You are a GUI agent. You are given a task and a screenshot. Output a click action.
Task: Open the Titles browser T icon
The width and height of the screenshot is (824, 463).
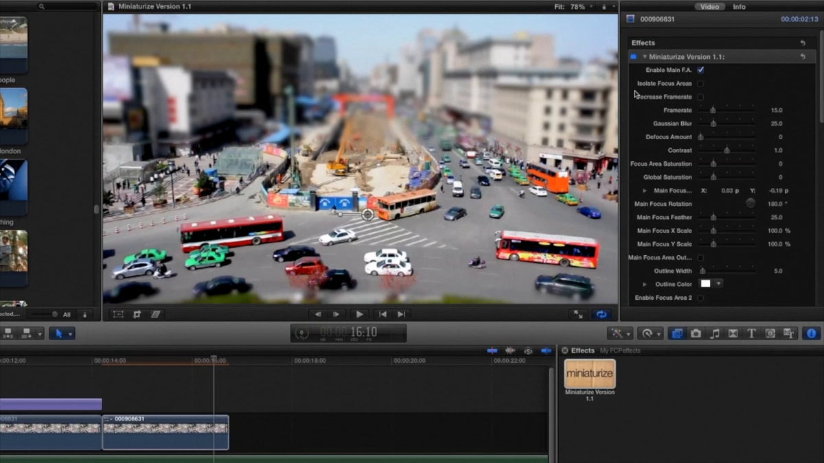click(x=751, y=333)
